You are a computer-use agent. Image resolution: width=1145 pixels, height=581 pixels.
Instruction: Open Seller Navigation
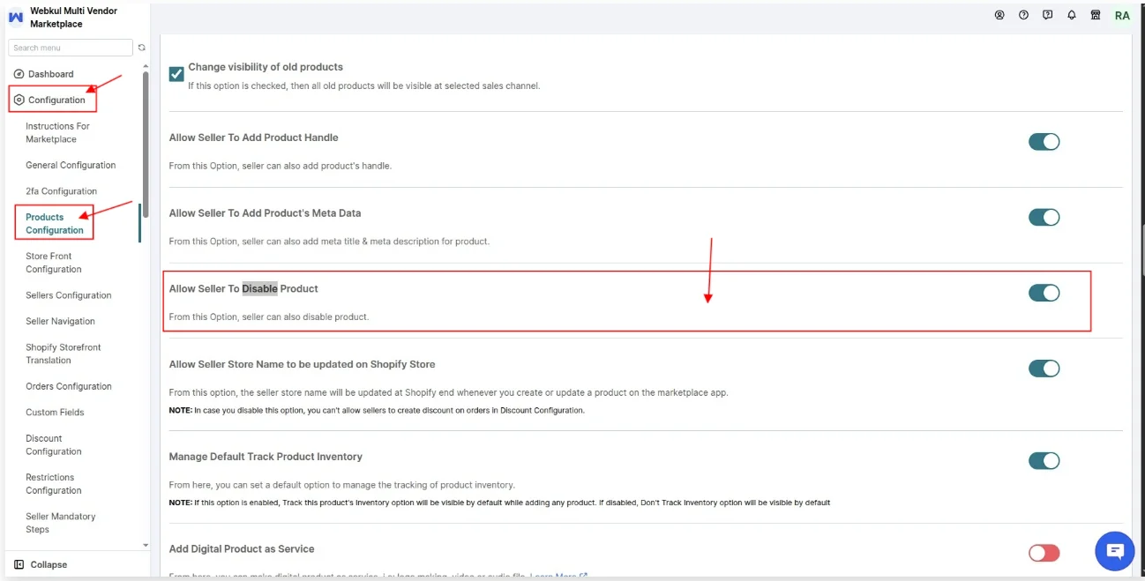click(60, 321)
